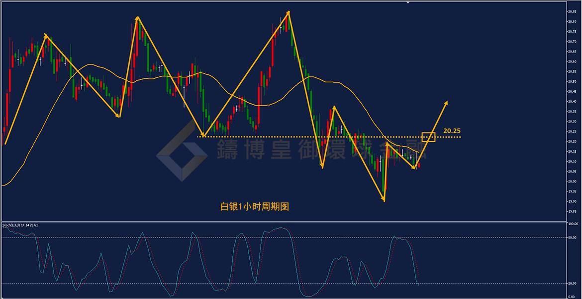Click the last red candlestick on chart
This screenshot has height=299, width=582.
click(x=419, y=165)
